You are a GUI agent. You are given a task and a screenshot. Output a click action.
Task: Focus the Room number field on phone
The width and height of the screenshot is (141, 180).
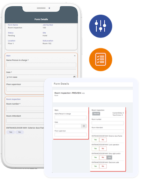(25, 109)
